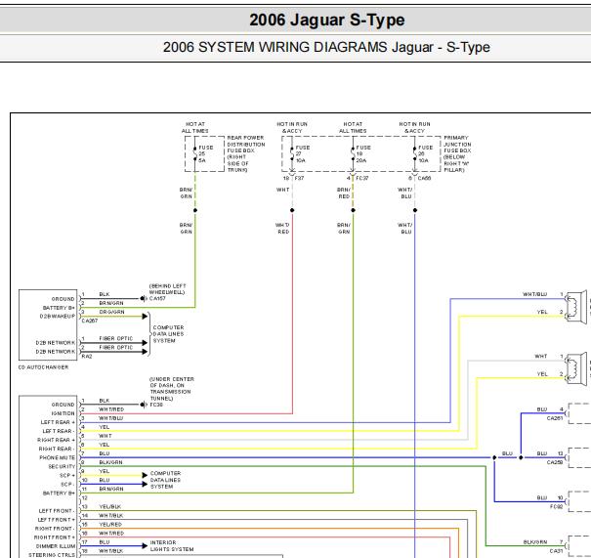Select the DIMMER ILLUM pin label
The image size is (591, 558).
coord(56,546)
